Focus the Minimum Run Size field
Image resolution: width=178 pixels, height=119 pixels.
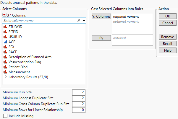coord(79,92)
